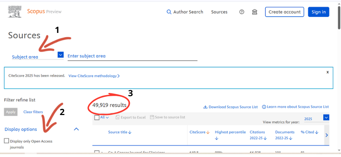
Task: Sort by Documents 2022-25 column
Action: [x=285, y=135]
